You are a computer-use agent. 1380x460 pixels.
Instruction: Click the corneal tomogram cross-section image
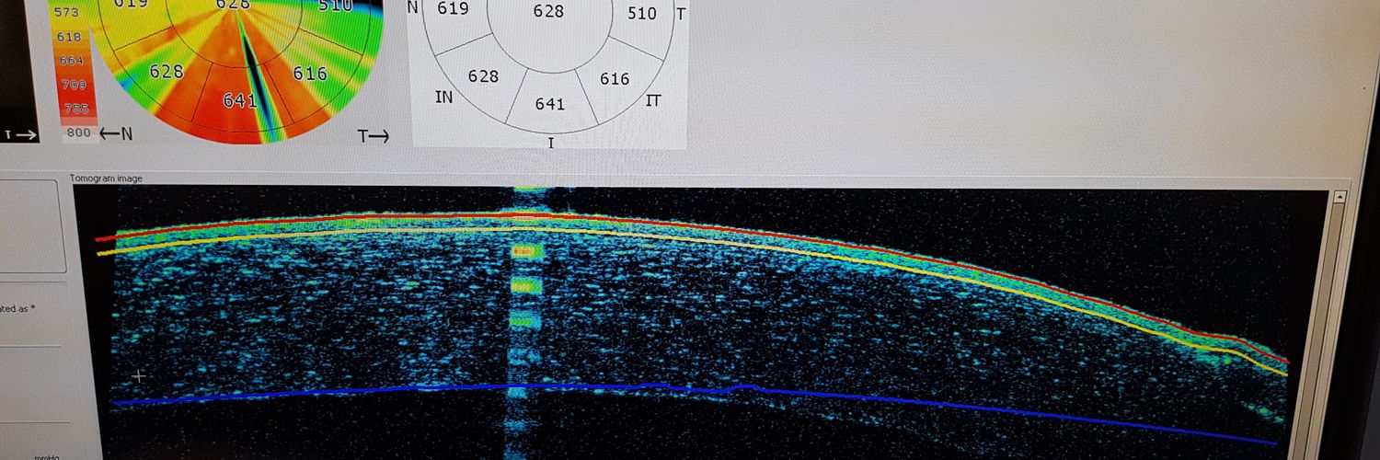701,323
